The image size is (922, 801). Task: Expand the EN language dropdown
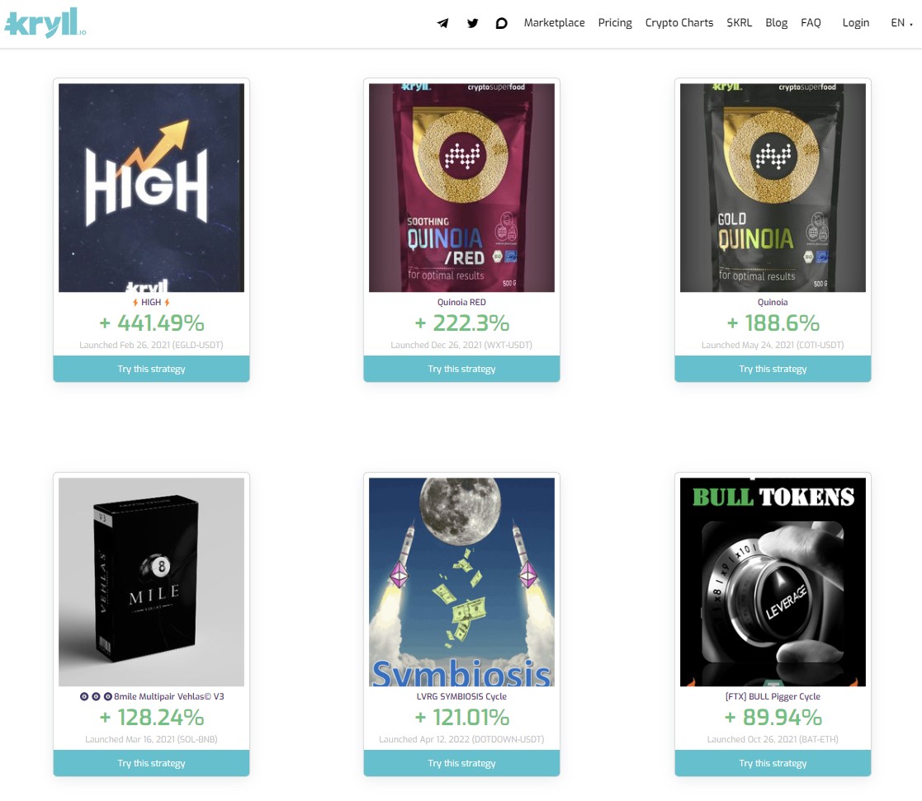[x=901, y=23]
